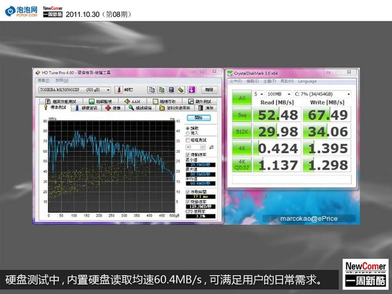
Task: Click the HD Tune Pro title bar app icon
Action: 38,73
